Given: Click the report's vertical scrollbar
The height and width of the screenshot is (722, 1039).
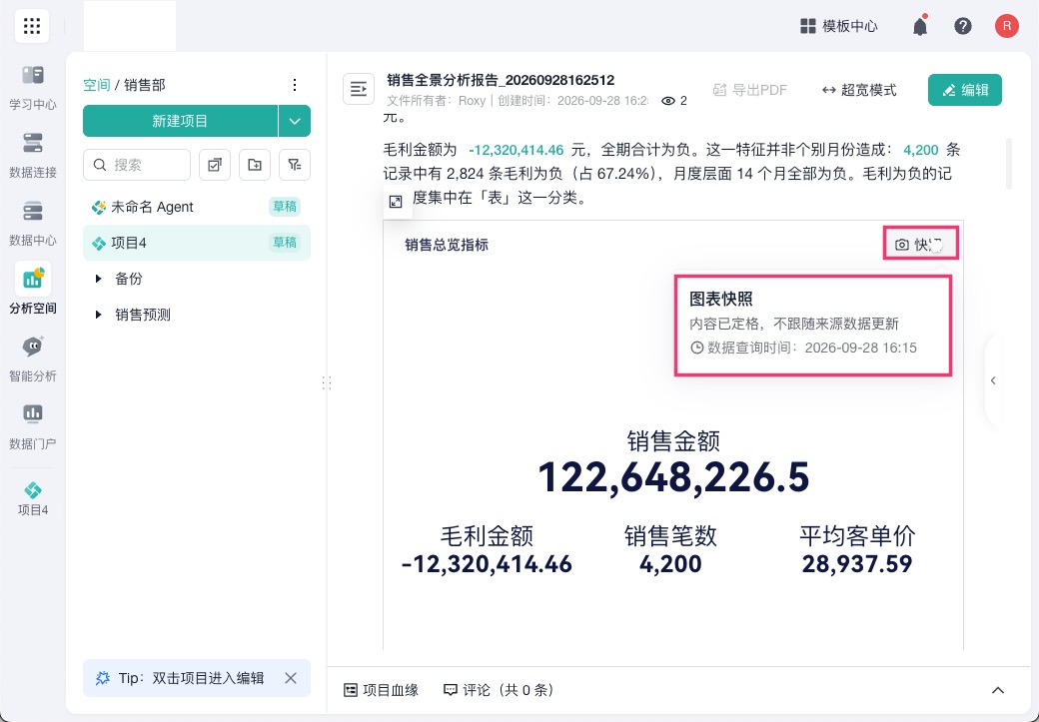Looking at the screenshot, I should tap(1009, 164).
